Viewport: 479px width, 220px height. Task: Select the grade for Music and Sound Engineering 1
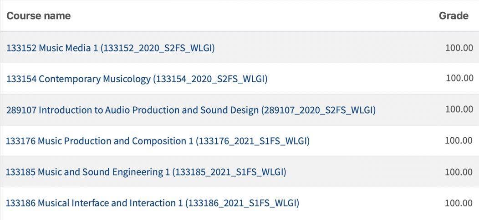[459, 172]
